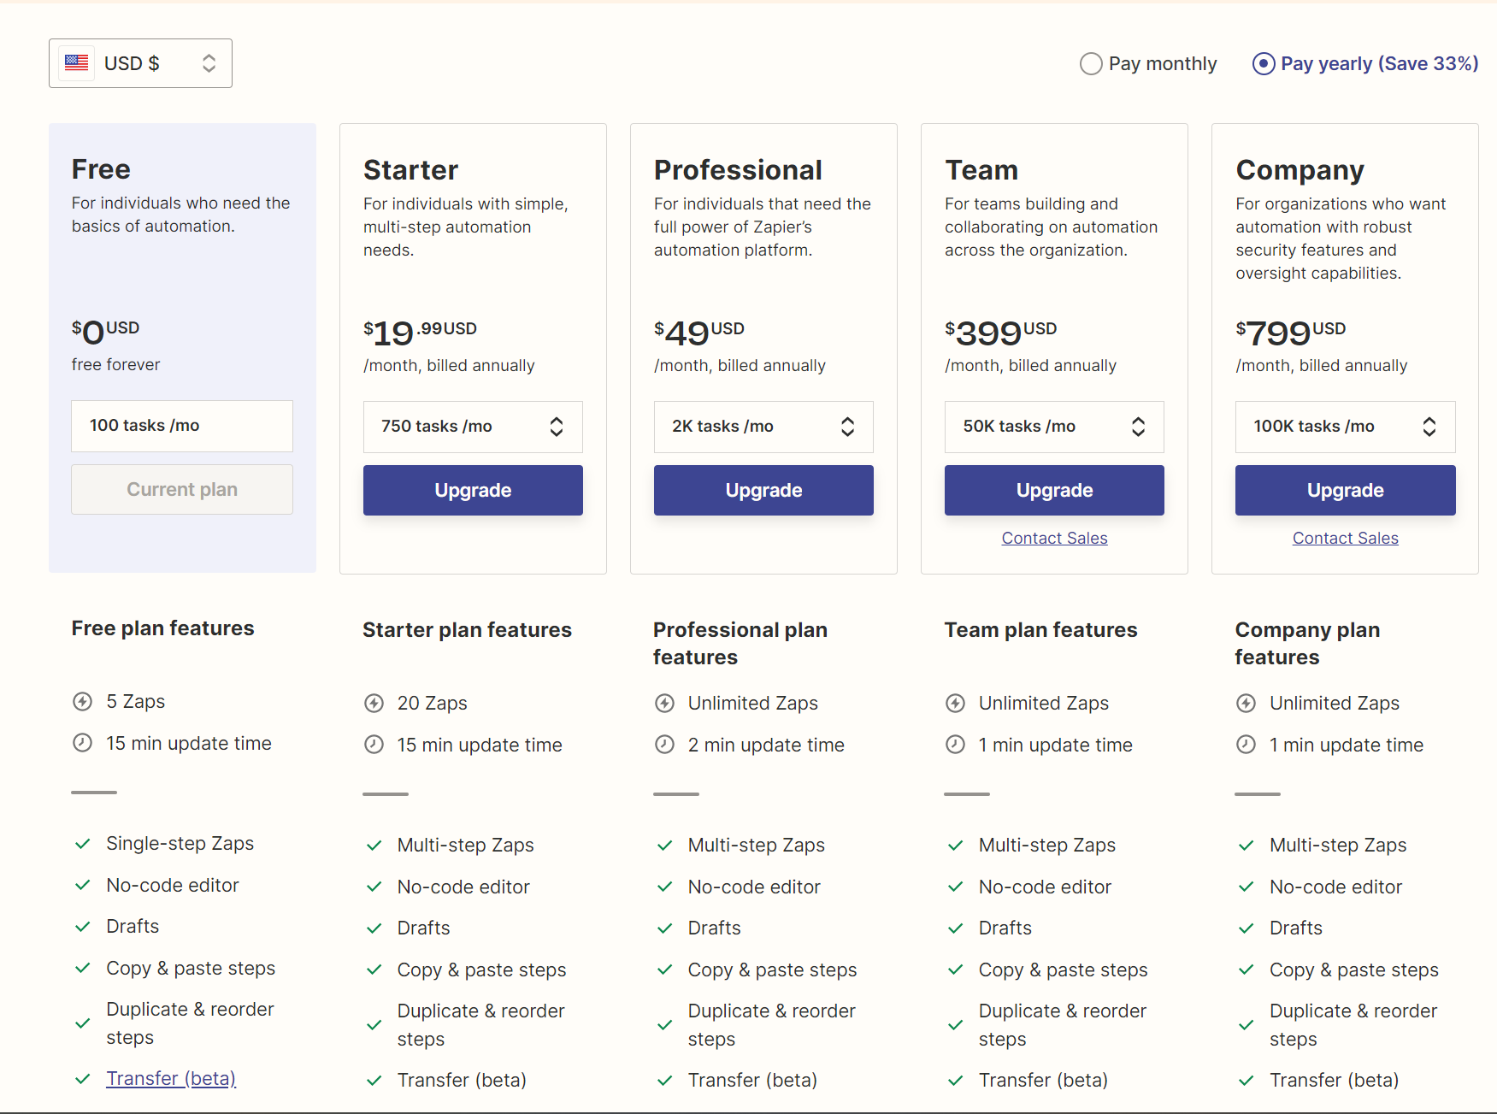Click checkmark beside Company Copy & paste steps
This screenshot has width=1497, height=1114.
(x=1246, y=970)
